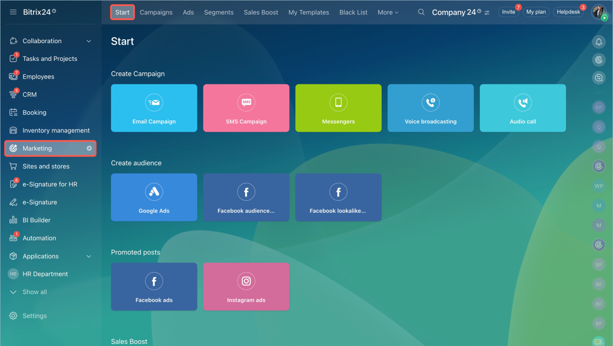The height and width of the screenshot is (346, 613).
Task: Open the My Templates tab
Action: (309, 12)
